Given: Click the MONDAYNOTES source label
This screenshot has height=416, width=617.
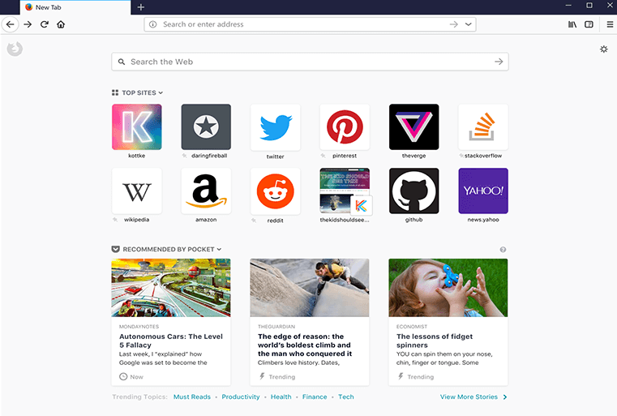Looking at the screenshot, I should coord(139,327).
